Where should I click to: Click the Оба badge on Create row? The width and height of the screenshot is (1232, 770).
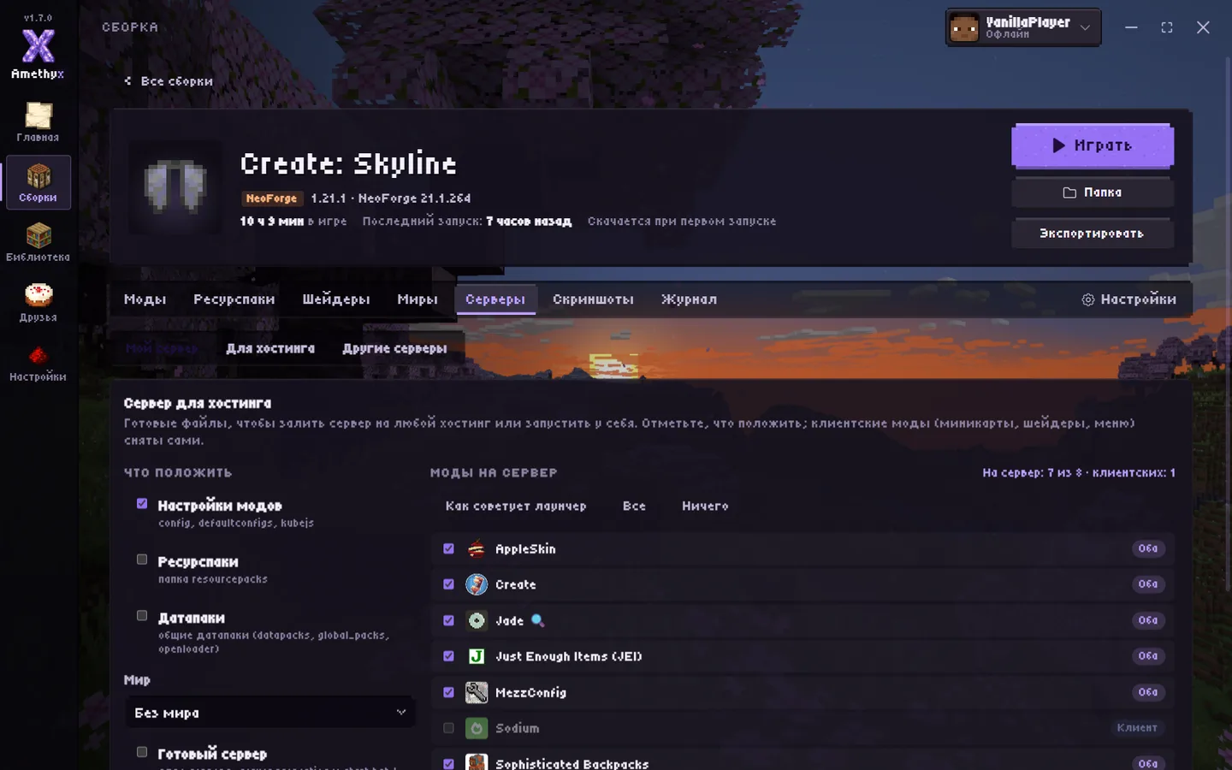[1148, 584]
